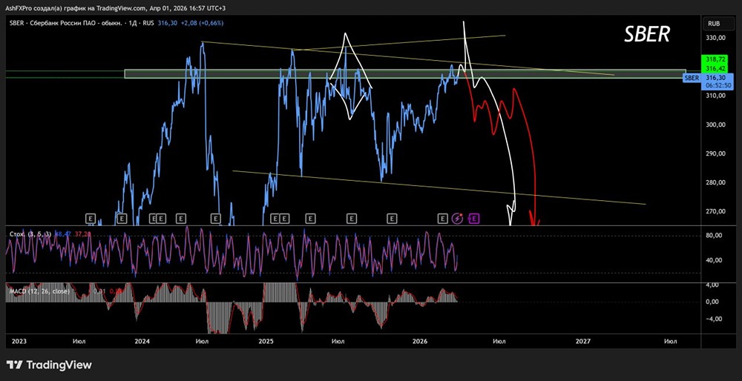This screenshot has width=742, height=381.
Task: Click the MACD (12, 26, close) indicator legend
Action: pos(39,291)
